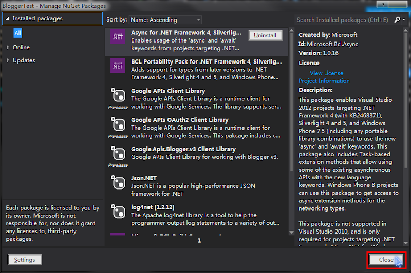Open the Project Information link

[x=324, y=81]
